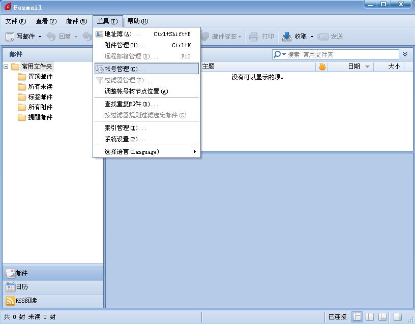Switch to the 邮件 navigation panel
415x324 pixels.
(53, 273)
